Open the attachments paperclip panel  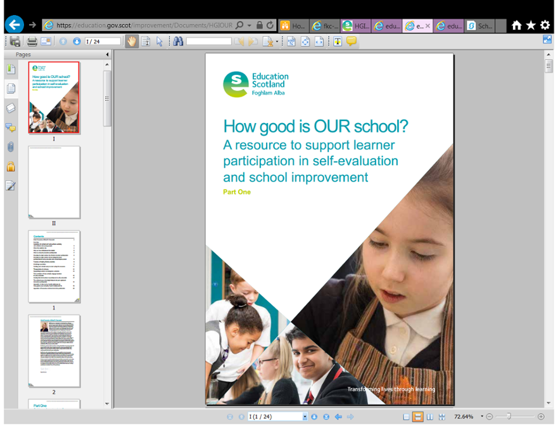[11, 146]
